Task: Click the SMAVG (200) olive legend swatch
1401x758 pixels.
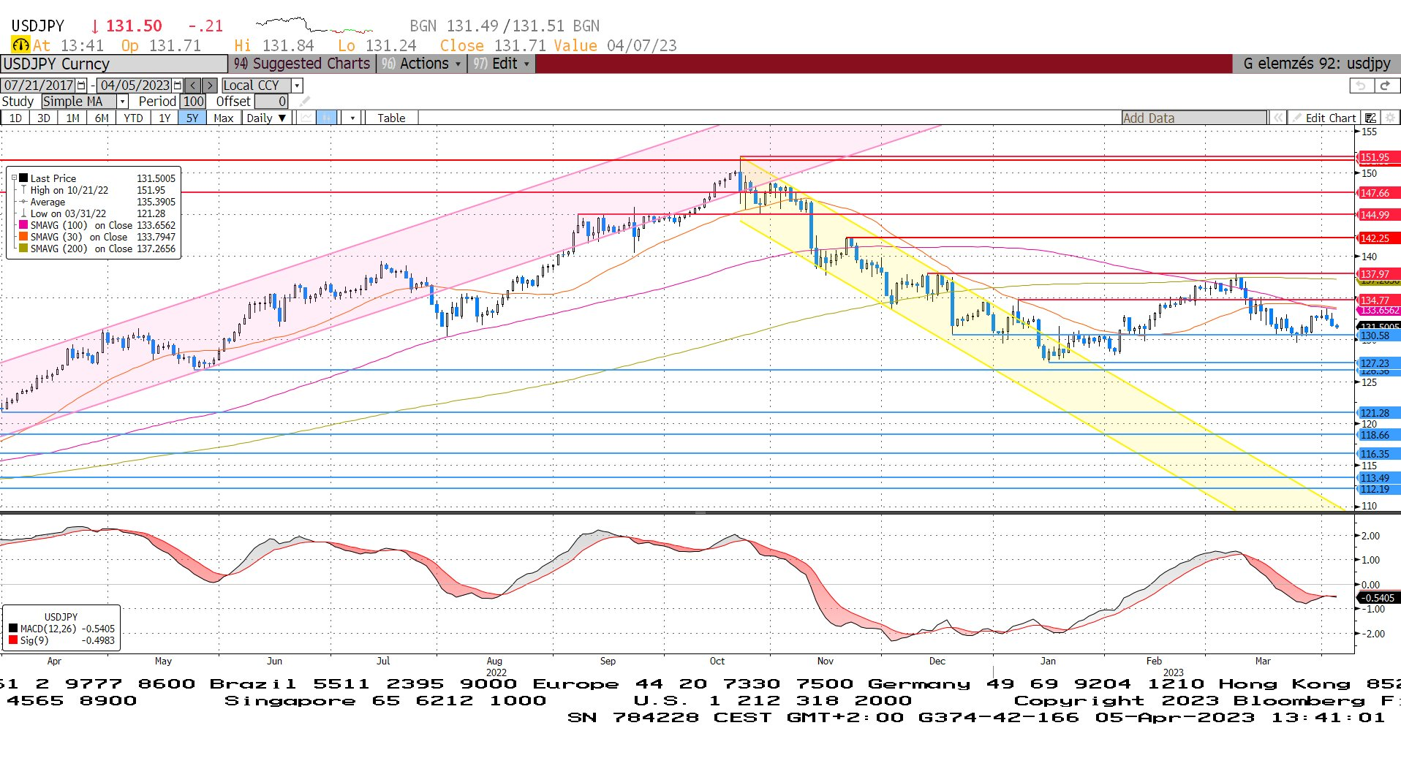Action: (23, 249)
